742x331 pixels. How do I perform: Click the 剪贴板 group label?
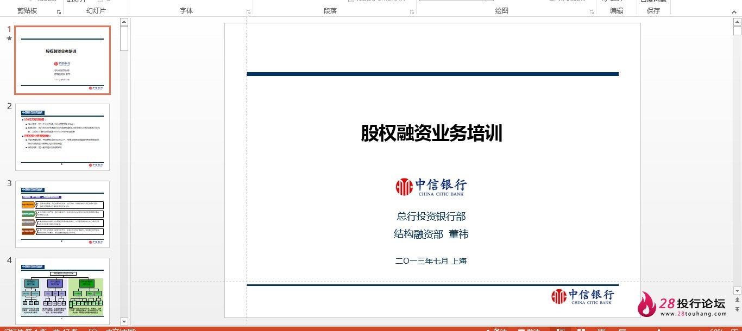tap(27, 11)
